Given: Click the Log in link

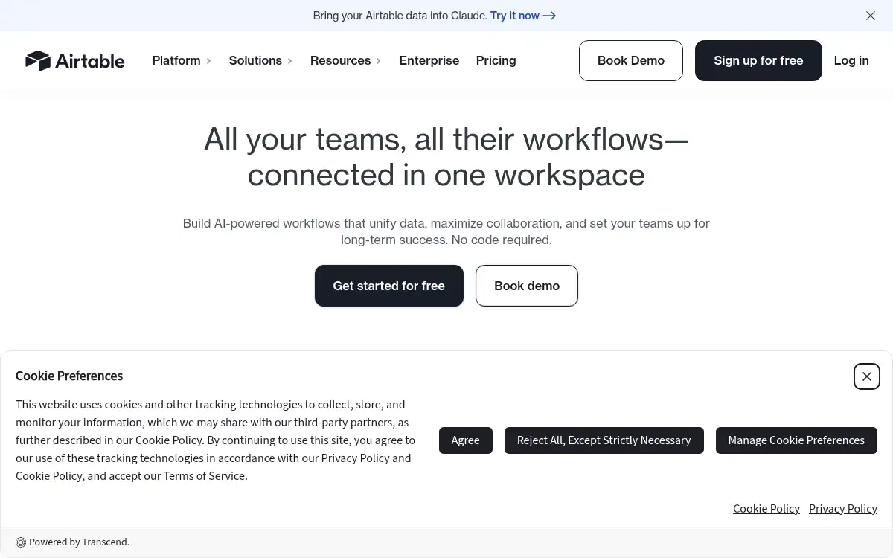Looking at the screenshot, I should (x=851, y=60).
